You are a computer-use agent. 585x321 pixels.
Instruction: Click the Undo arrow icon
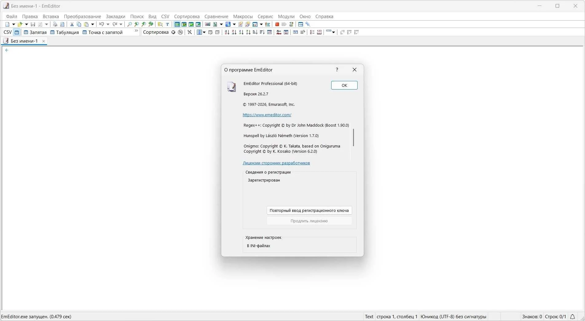point(101,24)
